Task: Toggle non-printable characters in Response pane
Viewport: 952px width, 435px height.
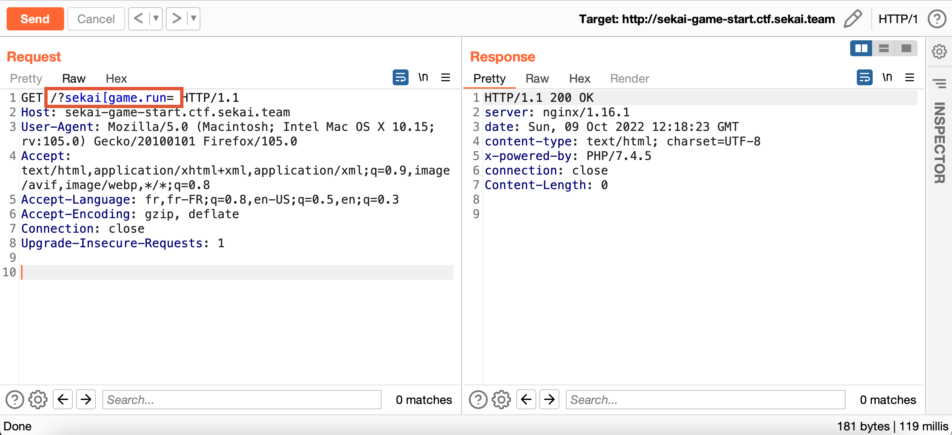Action: click(887, 77)
